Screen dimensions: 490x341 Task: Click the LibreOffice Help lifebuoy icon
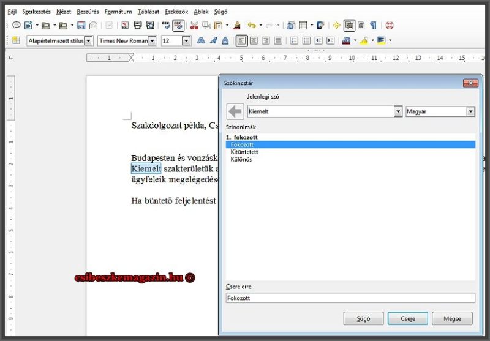click(x=390, y=25)
